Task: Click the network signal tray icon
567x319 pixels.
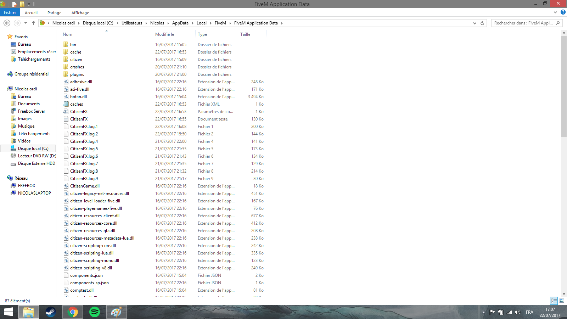Action: [x=509, y=312]
